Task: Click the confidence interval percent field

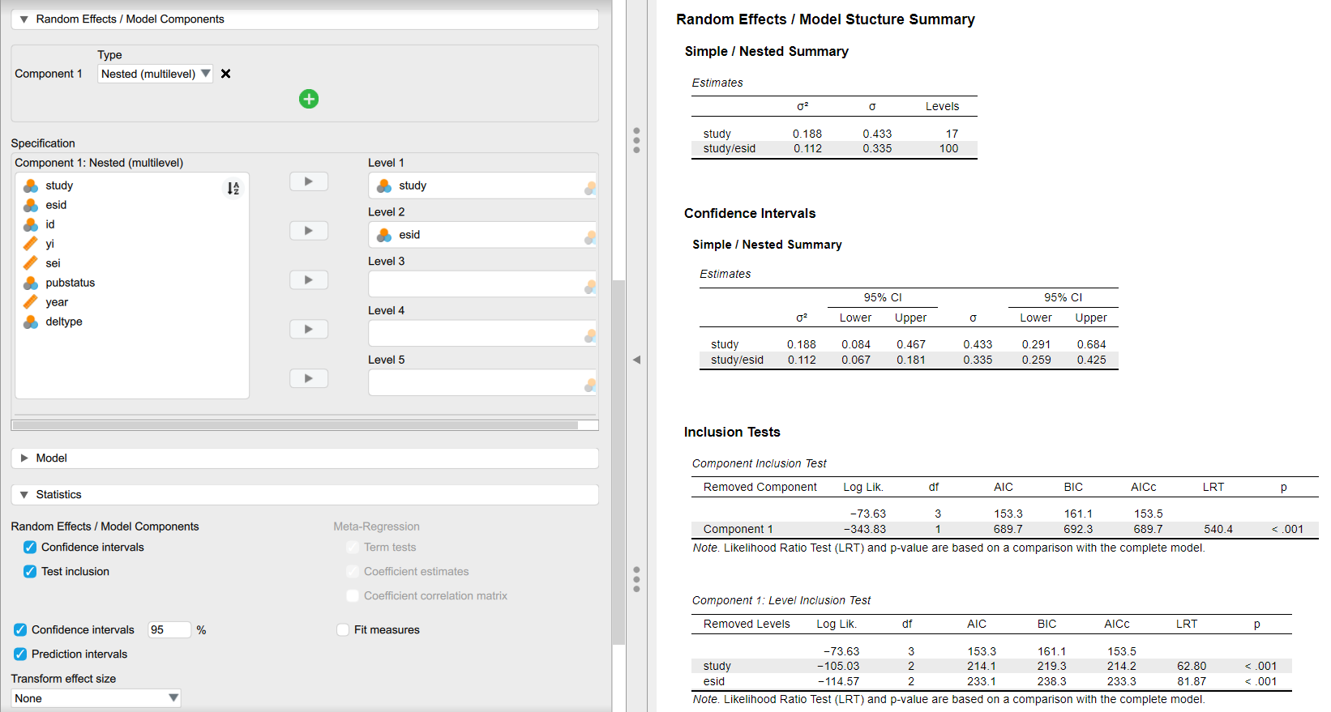Action: (x=169, y=630)
